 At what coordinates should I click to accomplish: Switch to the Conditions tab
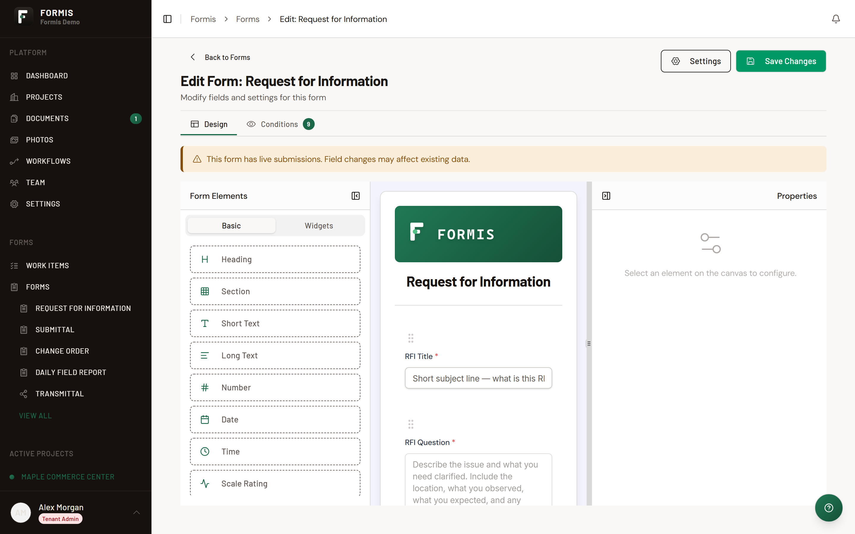280,124
